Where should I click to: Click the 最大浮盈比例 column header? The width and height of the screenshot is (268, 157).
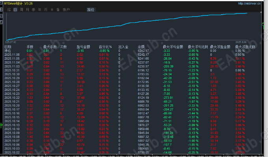pos(245,47)
